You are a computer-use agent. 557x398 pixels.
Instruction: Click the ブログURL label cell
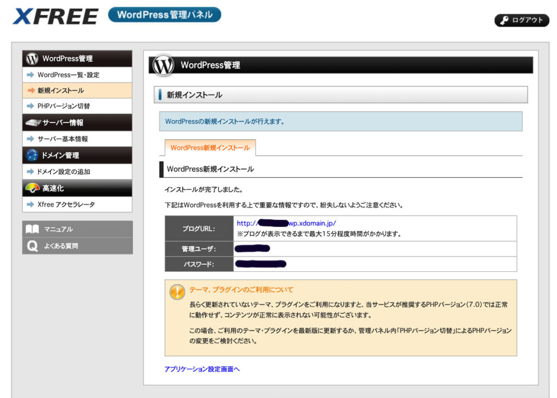tap(199, 229)
